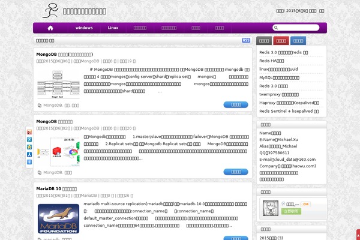Switch to the blue sidebar tab

click(298, 41)
